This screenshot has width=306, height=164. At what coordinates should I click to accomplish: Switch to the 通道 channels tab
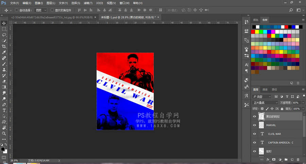(265, 89)
